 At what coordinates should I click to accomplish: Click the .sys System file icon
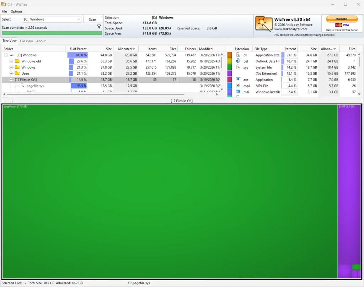pos(238,67)
